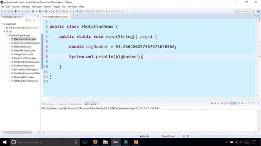Toggle Link with Editor in Package Explorer
The height and width of the screenshot is (146, 261).
tap(30, 21)
